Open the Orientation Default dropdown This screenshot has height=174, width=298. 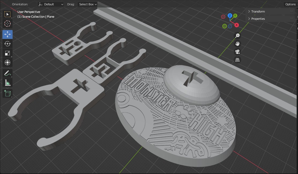pyautogui.click(x=51, y=4)
